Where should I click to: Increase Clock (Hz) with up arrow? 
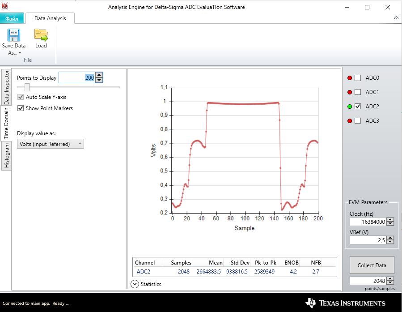coord(390,220)
